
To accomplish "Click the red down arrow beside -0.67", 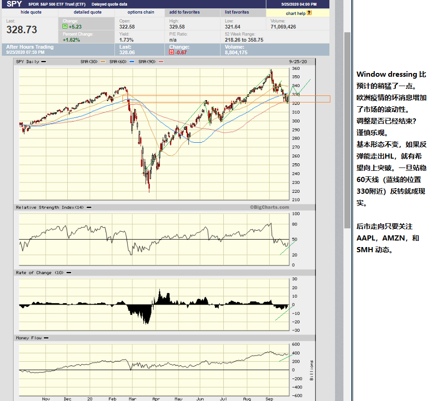I will point(171,52).
